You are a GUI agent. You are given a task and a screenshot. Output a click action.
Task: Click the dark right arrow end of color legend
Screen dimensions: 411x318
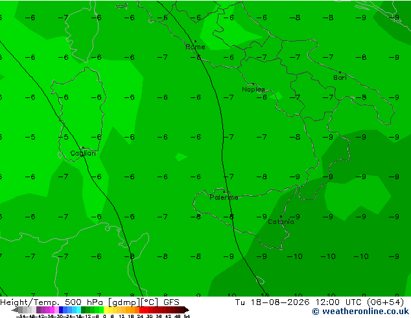187,310
